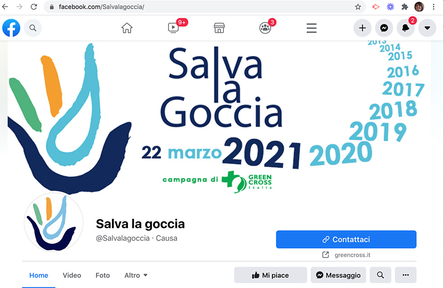The image size is (444, 288).
Task: Click the browser address bar URL
Action: 101,7
